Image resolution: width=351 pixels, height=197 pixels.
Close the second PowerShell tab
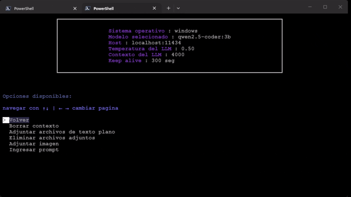pyautogui.click(x=154, y=8)
